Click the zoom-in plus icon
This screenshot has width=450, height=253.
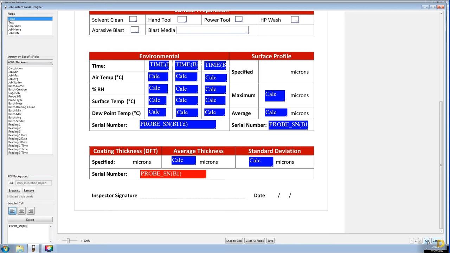(81, 241)
